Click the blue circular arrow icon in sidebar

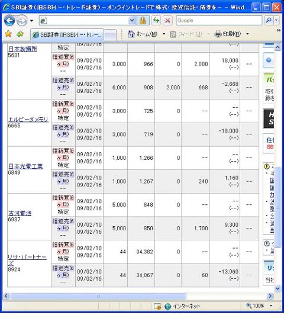point(269,60)
